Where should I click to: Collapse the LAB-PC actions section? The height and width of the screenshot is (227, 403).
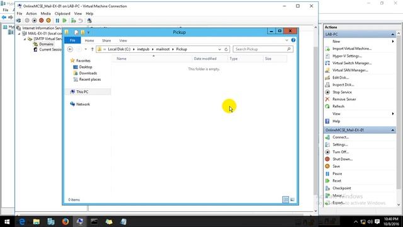click(x=393, y=34)
